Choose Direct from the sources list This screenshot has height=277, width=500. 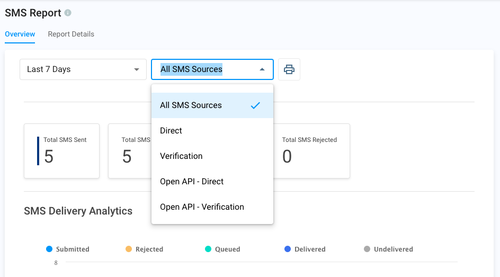point(171,131)
